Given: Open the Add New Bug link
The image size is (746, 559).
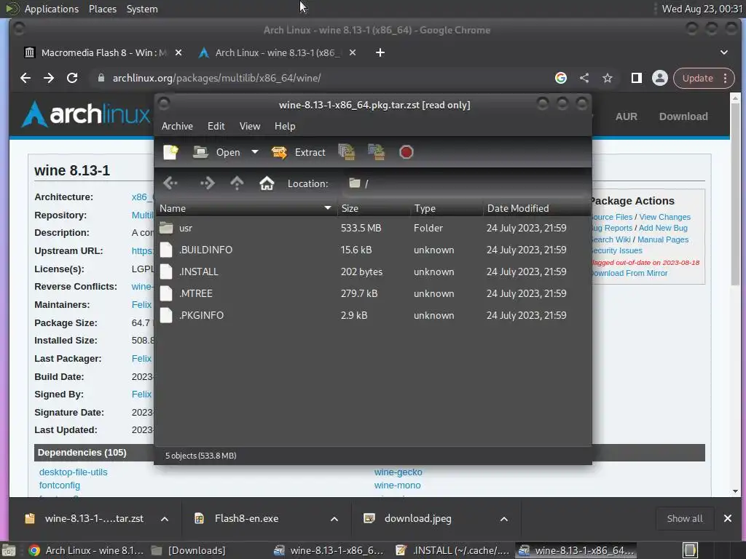Looking at the screenshot, I should click(663, 228).
